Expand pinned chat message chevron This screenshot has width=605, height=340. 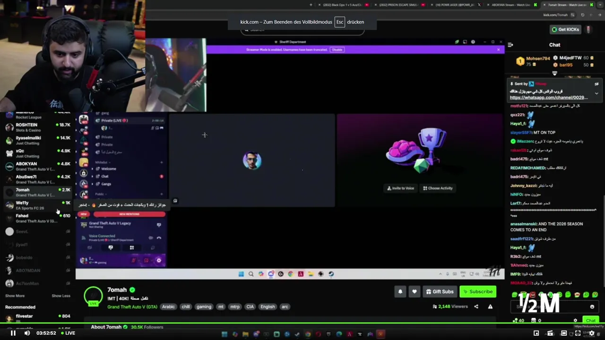[596, 93]
